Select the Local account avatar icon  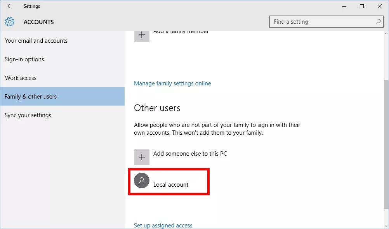click(x=142, y=180)
